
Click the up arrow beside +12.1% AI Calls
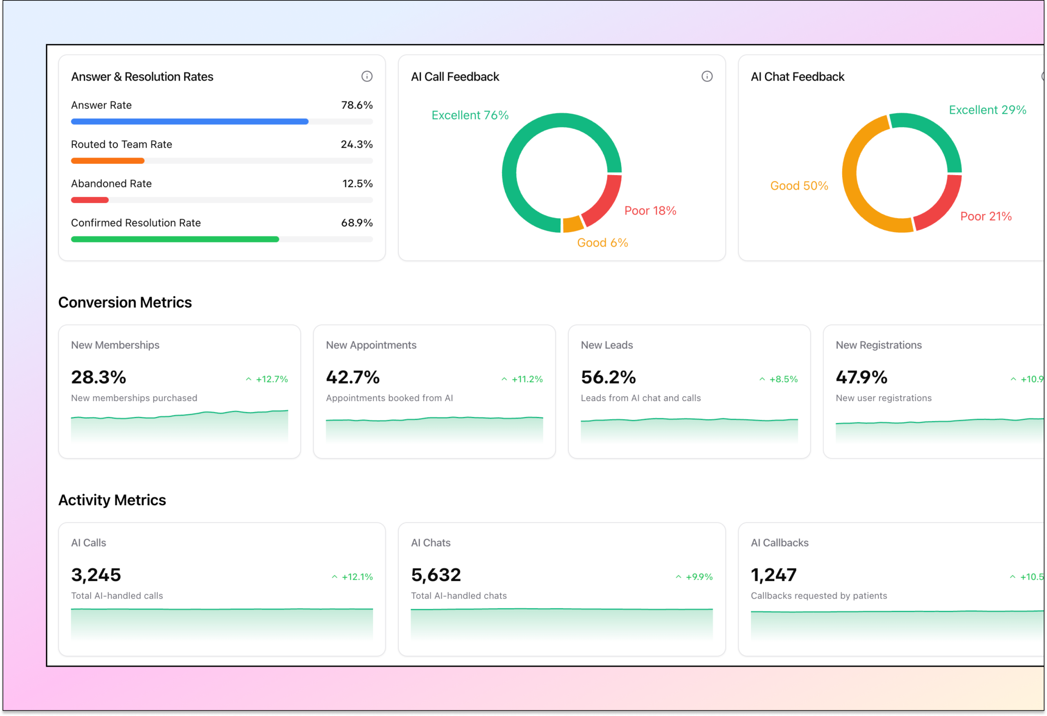[334, 577]
